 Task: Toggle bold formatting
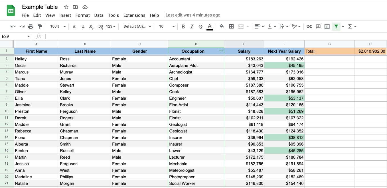click(x=183, y=26)
